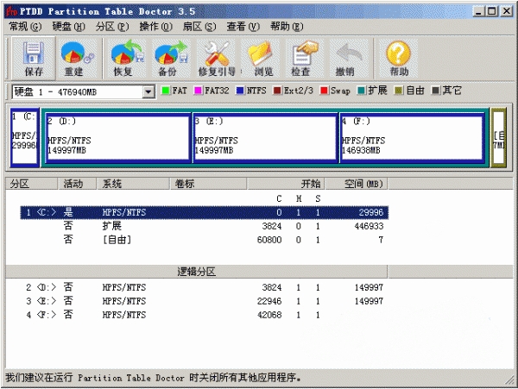Viewport: 518px width, 389px height.
Task: Open the disk selector dropdown arrow
Action: coord(148,92)
